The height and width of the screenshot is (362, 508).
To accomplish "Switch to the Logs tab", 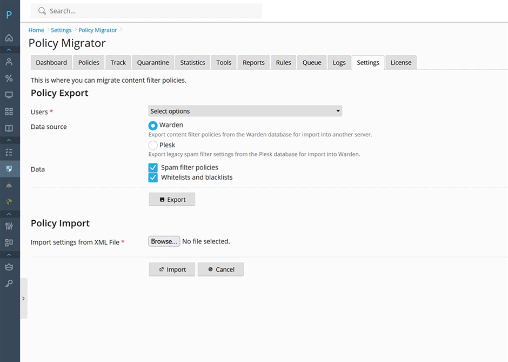I will [x=339, y=63].
